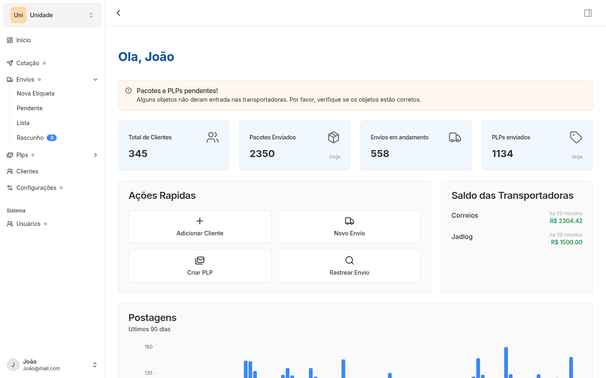This screenshot has height=378, width=606.
Task: Click the plus icon on Adicionar Cliente
Action: [200, 221]
